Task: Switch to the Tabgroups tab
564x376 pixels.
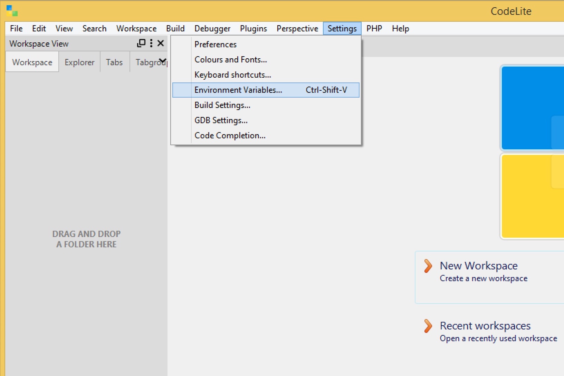Action: point(149,62)
